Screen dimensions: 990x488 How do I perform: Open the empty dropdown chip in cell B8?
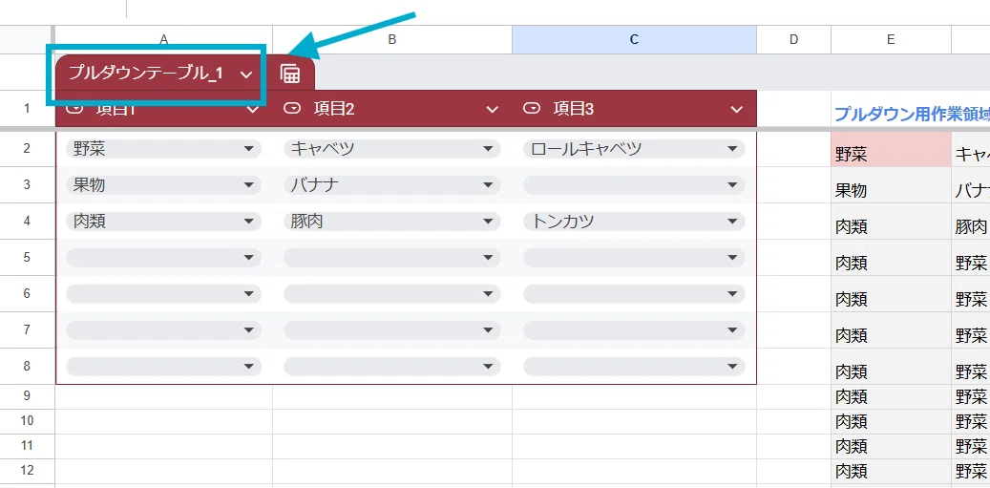coord(392,367)
